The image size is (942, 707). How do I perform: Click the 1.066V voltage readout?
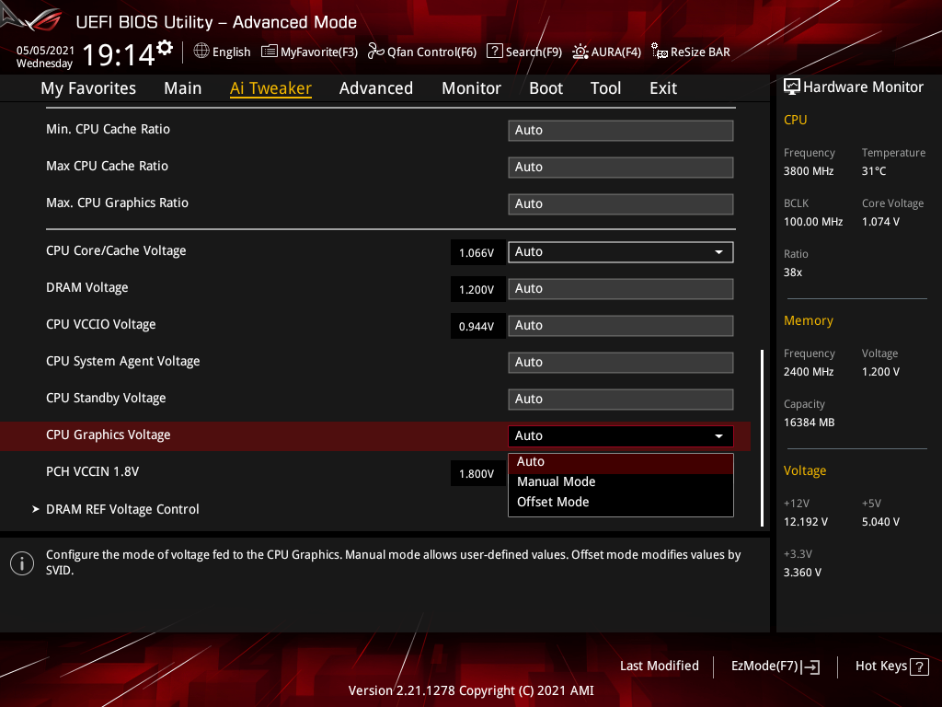(477, 252)
